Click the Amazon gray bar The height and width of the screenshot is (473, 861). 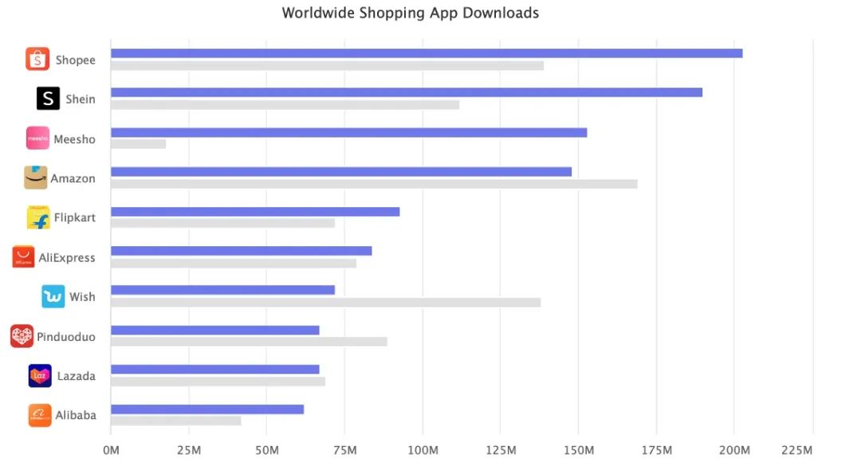pos(373,184)
